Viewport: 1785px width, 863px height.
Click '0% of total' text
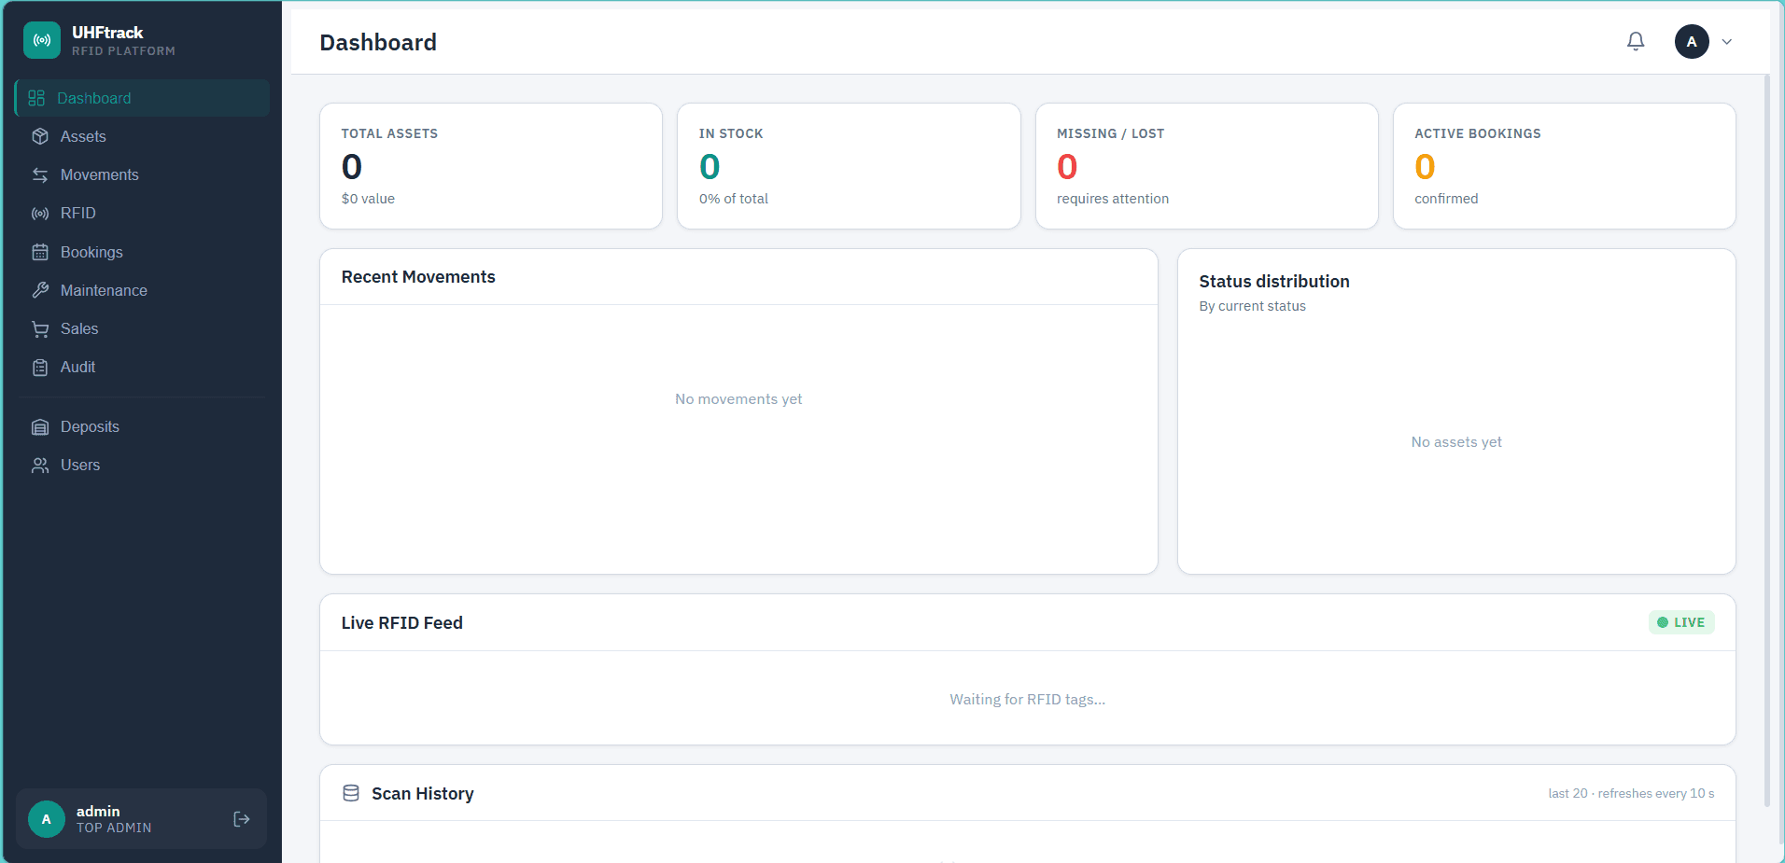[734, 199]
